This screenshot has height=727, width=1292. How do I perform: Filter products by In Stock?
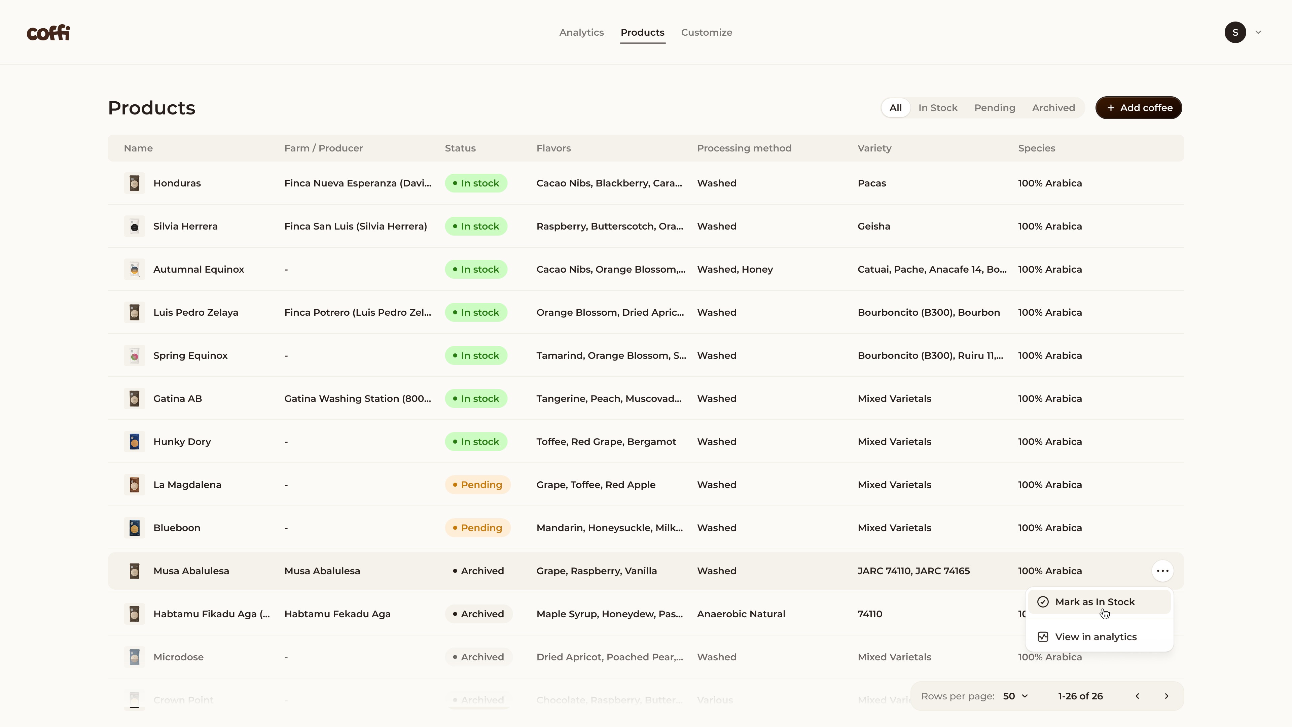point(937,108)
